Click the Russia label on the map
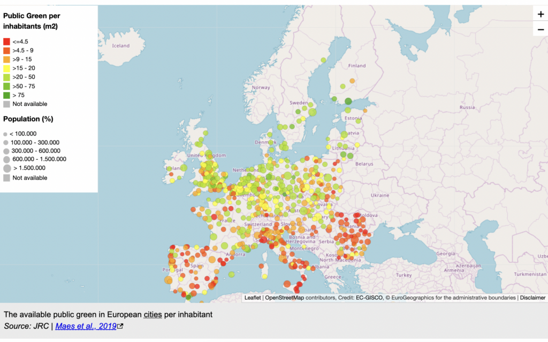Screen dimensions: 548x342 point(467,107)
